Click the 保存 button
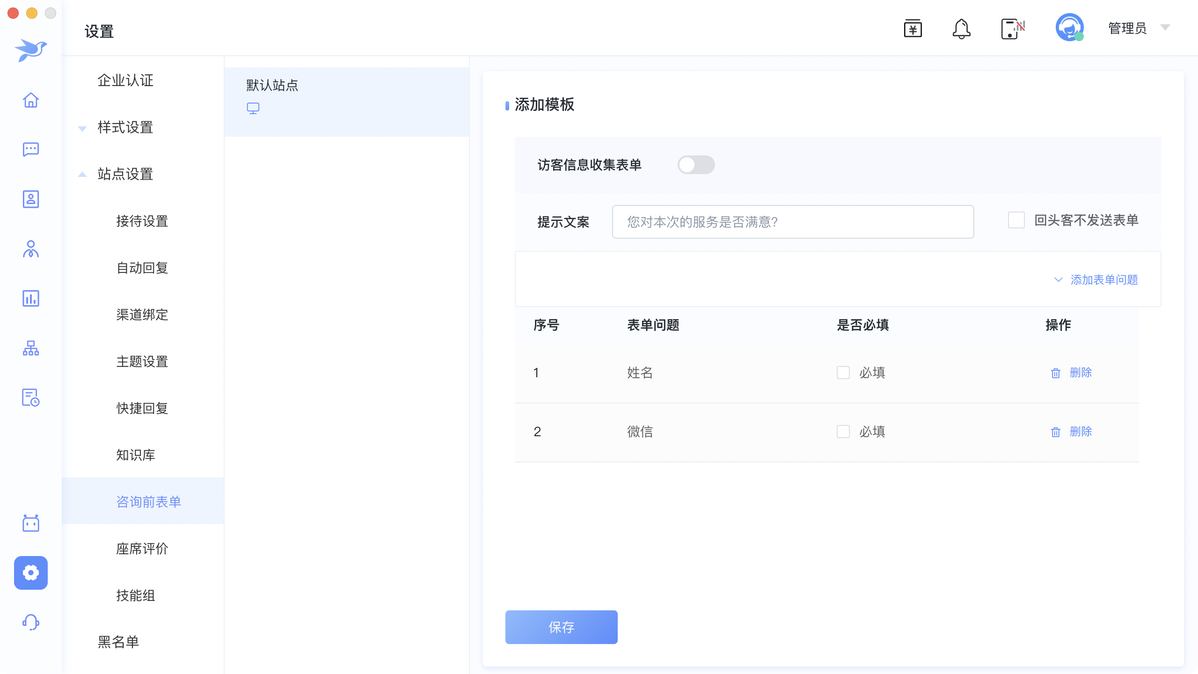1198x674 pixels. pos(561,627)
